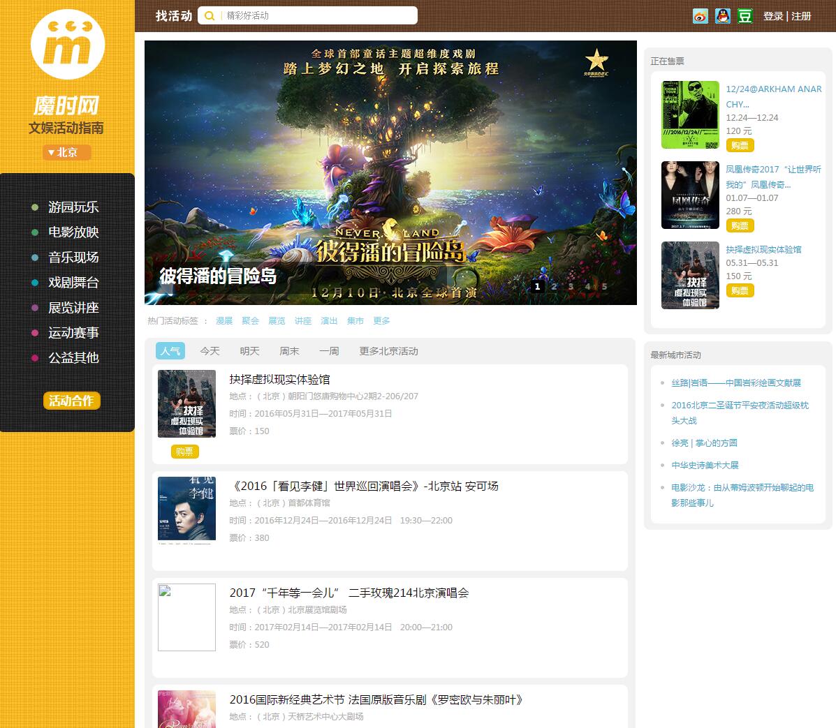
Task: Open 中华史诗美术大展 link
Action: coord(705,465)
